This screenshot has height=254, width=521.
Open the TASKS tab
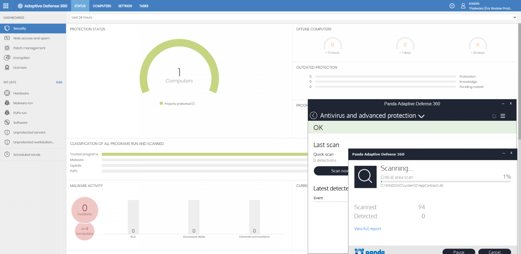click(x=144, y=6)
